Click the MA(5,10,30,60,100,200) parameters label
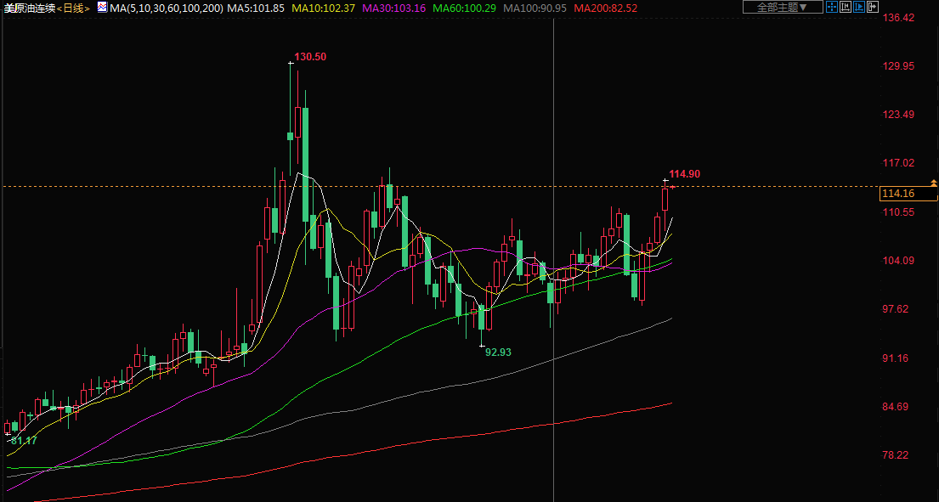The height and width of the screenshot is (502, 939). [166, 8]
